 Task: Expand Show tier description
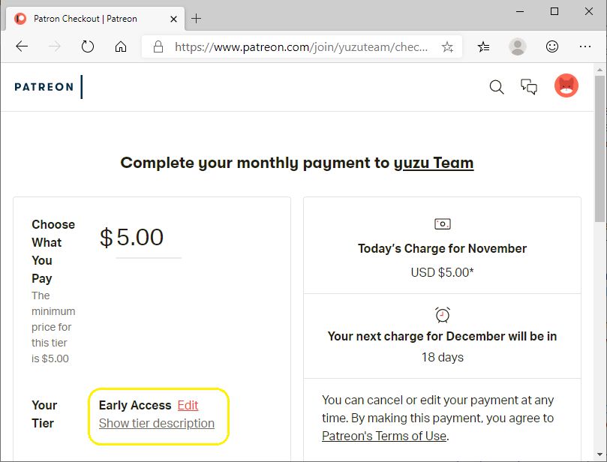156,423
